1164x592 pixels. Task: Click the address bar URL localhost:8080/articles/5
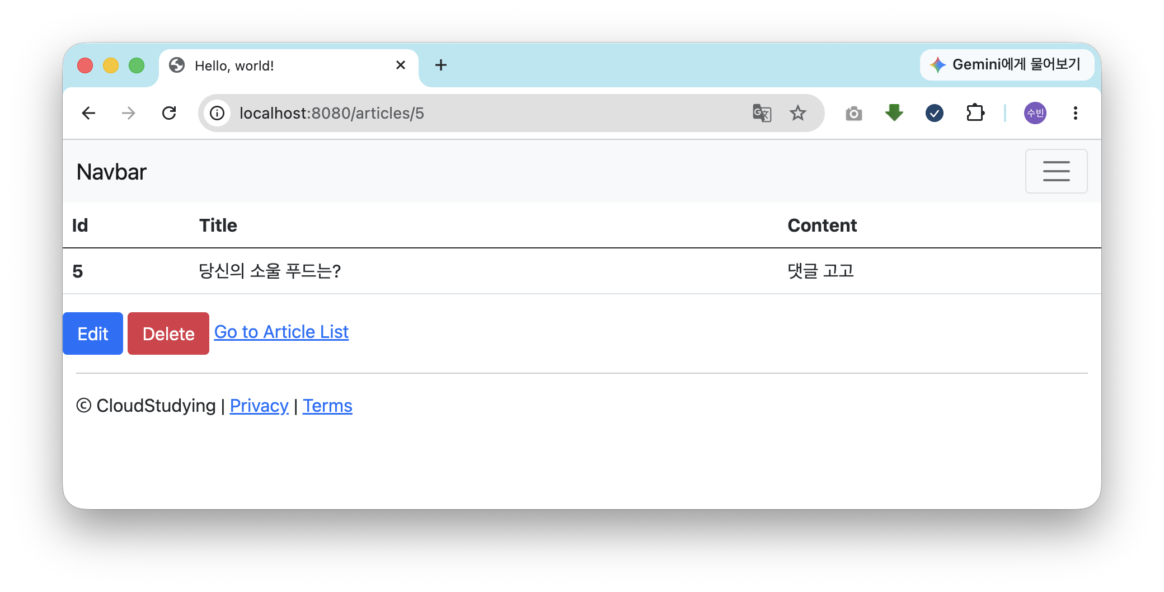332,114
